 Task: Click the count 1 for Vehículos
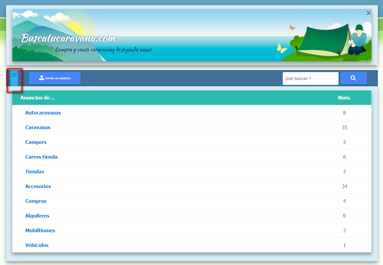[x=344, y=245]
